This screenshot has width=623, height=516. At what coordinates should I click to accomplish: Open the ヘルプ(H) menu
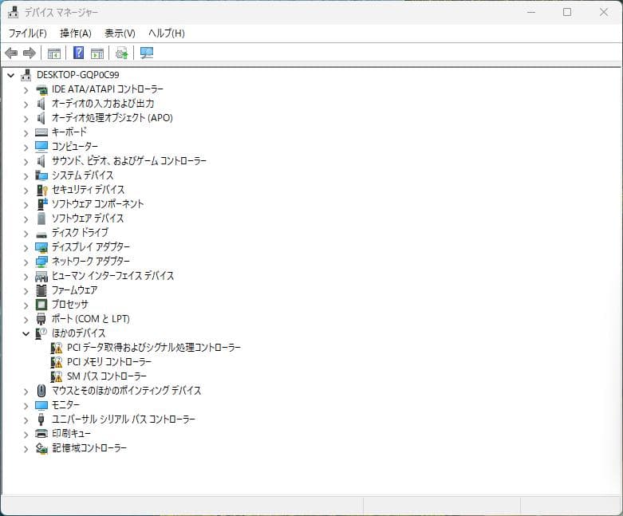tap(167, 33)
